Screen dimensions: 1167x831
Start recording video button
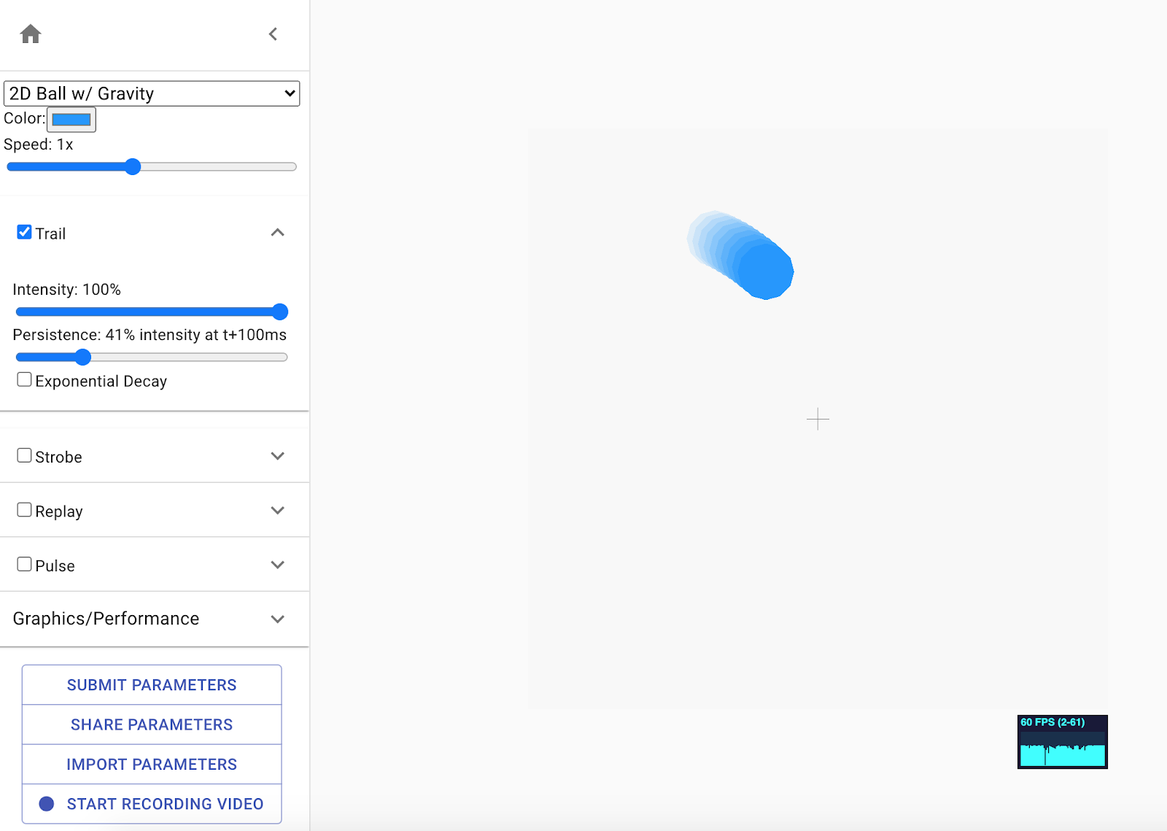click(152, 804)
